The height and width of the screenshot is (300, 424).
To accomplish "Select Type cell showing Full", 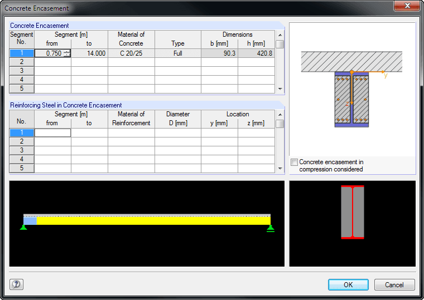I will 177,53.
